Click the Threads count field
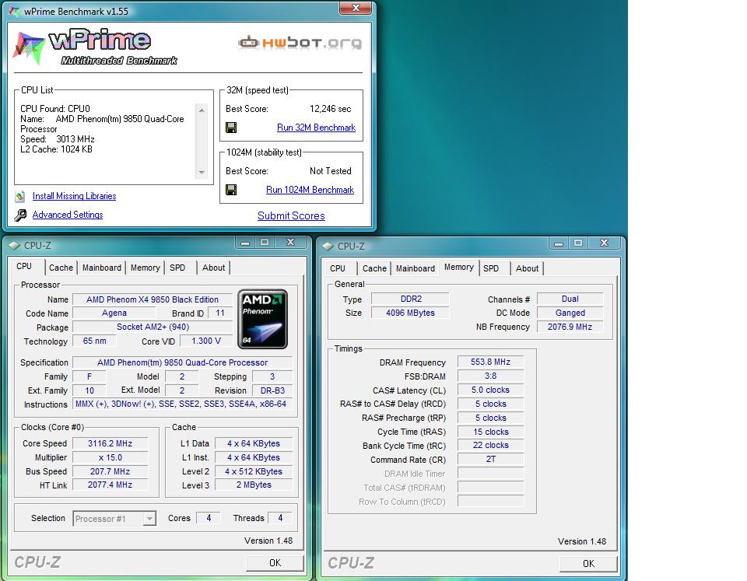 point(280,518)
